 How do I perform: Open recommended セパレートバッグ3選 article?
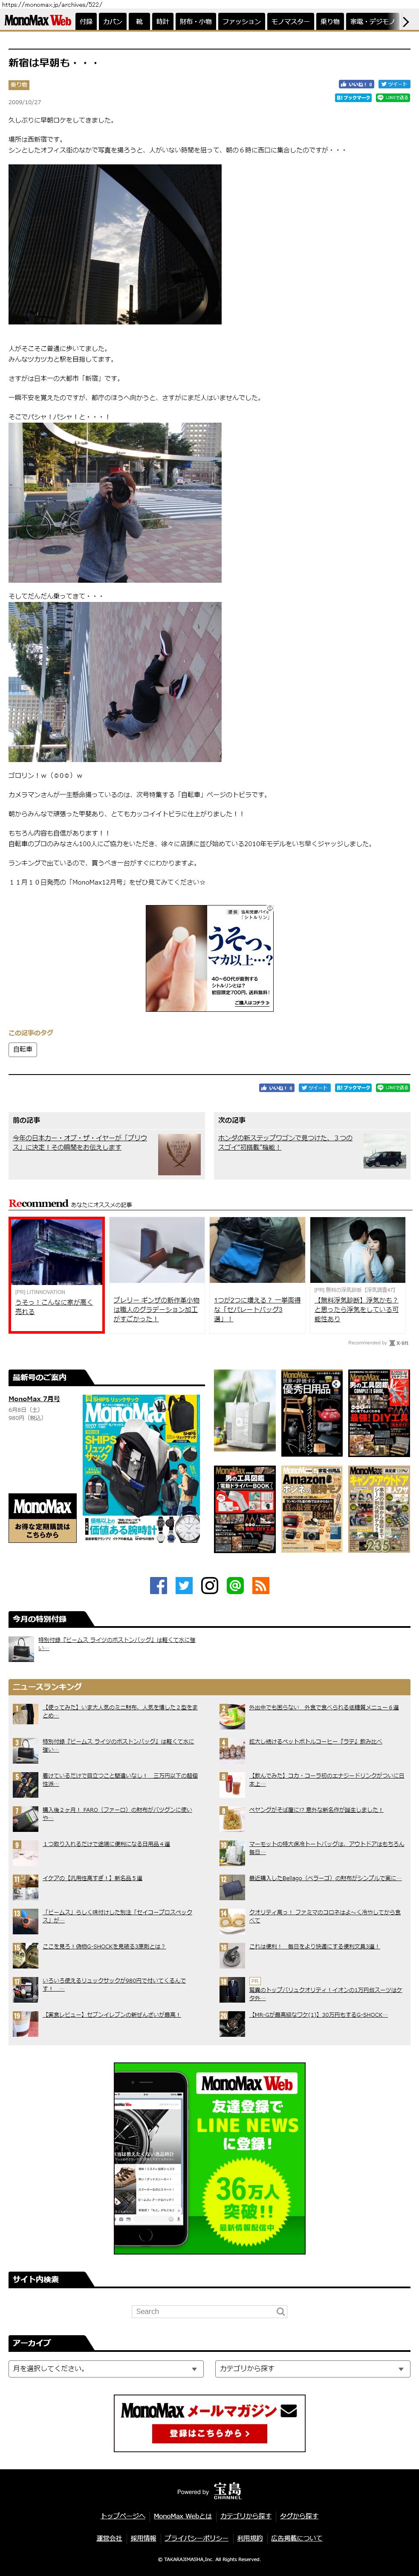coord(257,1310)
